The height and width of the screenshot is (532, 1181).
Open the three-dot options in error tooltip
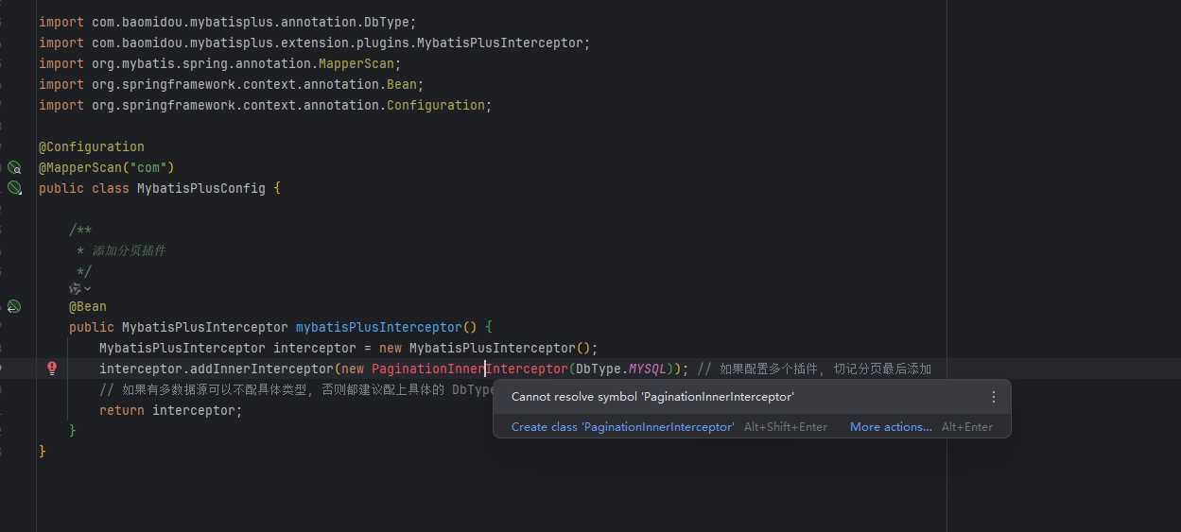[993, 397]
